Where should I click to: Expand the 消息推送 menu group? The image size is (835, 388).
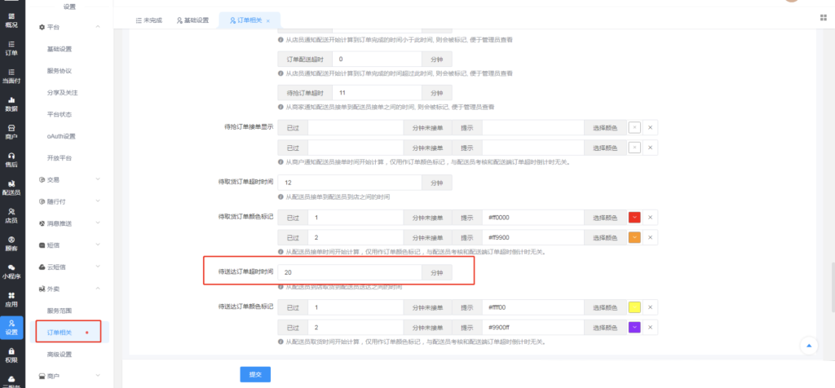click(97, 223)
